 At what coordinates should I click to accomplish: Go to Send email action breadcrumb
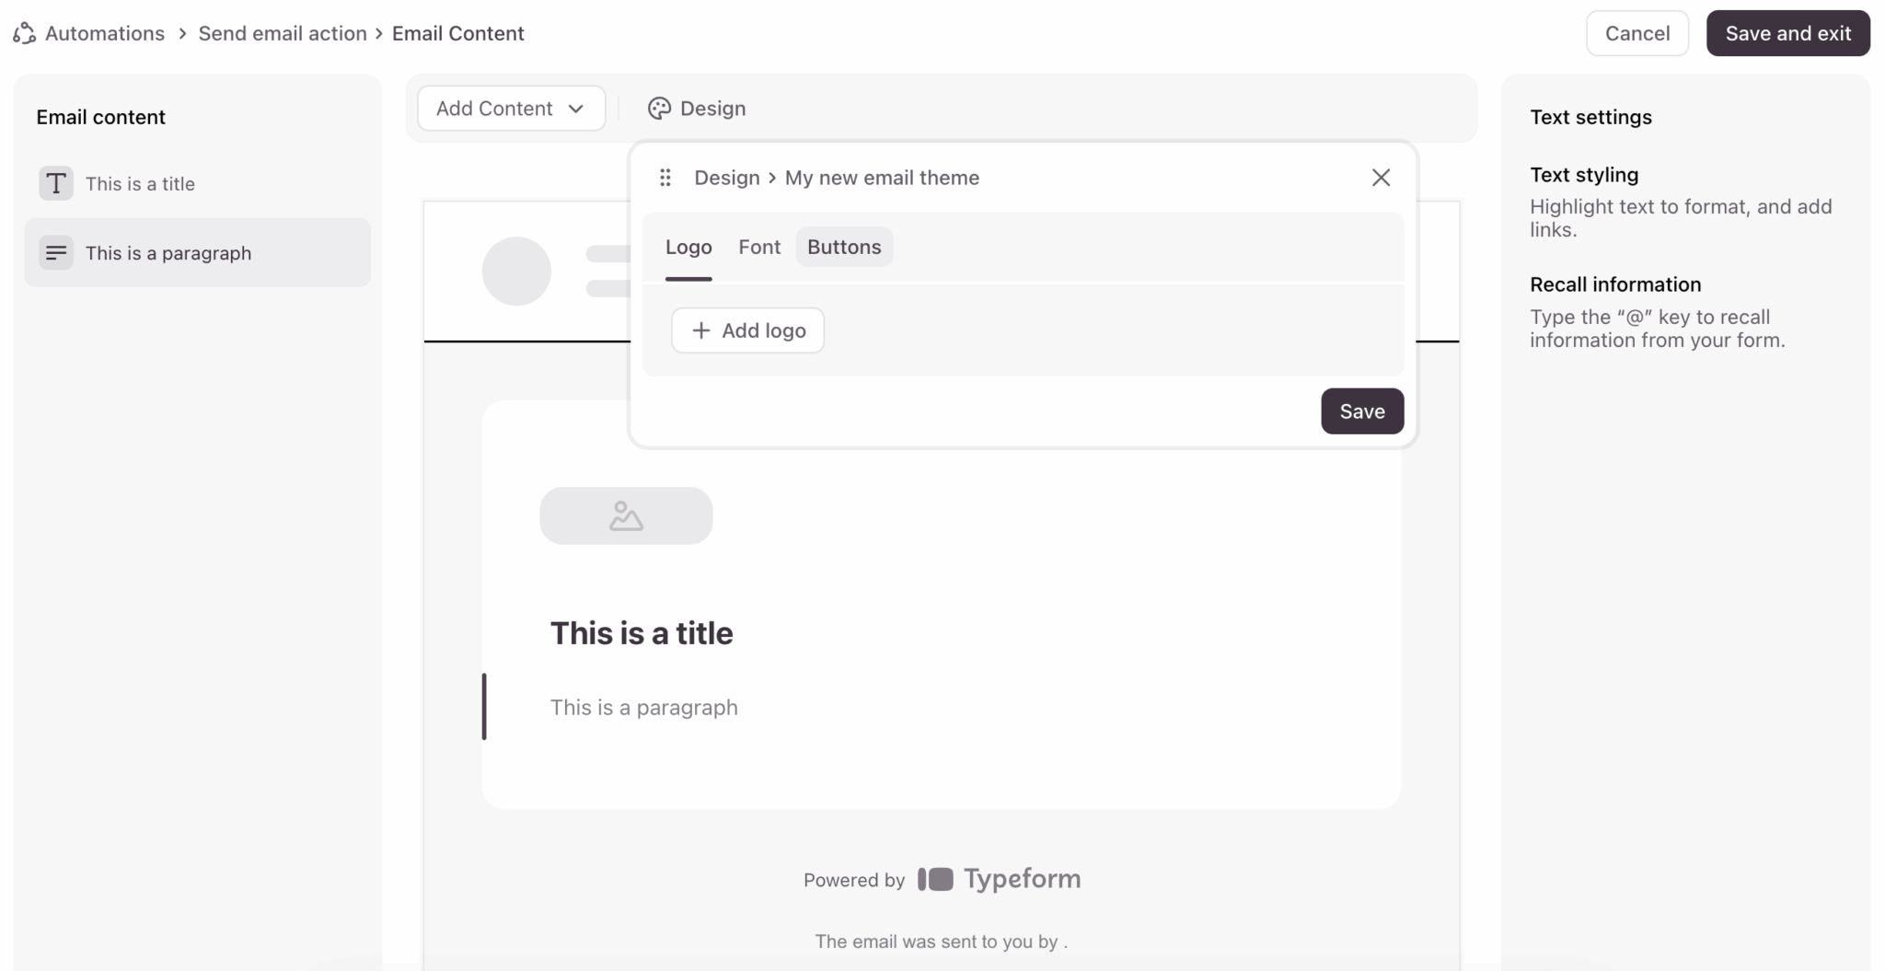tap(283, 34)
